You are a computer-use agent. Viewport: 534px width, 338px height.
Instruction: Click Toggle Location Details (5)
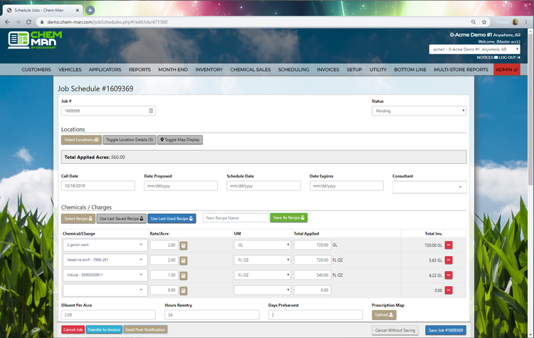[130, 140]
